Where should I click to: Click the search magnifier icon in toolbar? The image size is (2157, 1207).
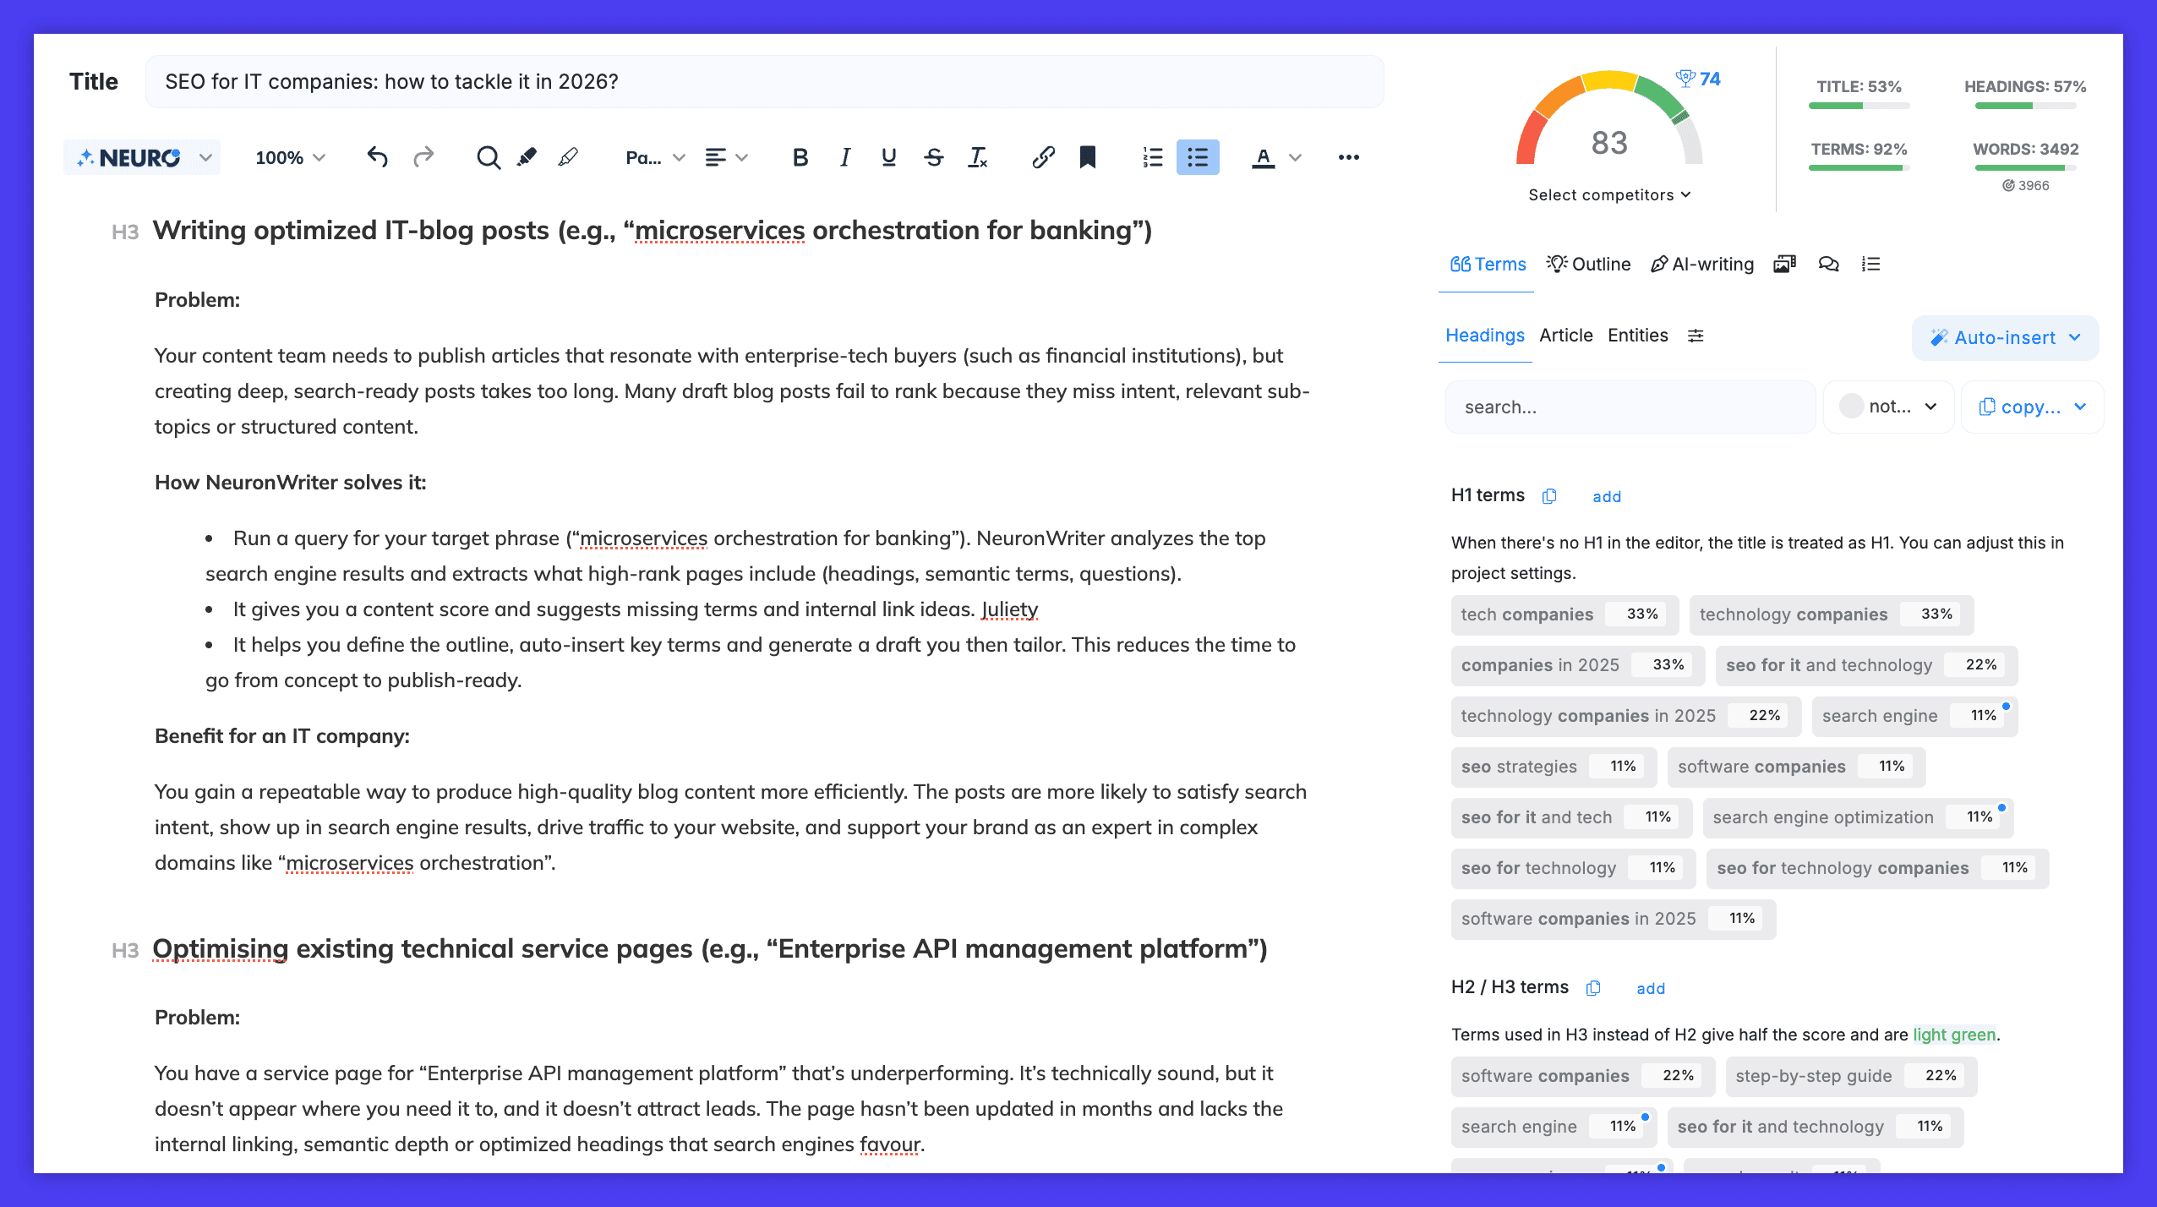click(x=488, y=157)
